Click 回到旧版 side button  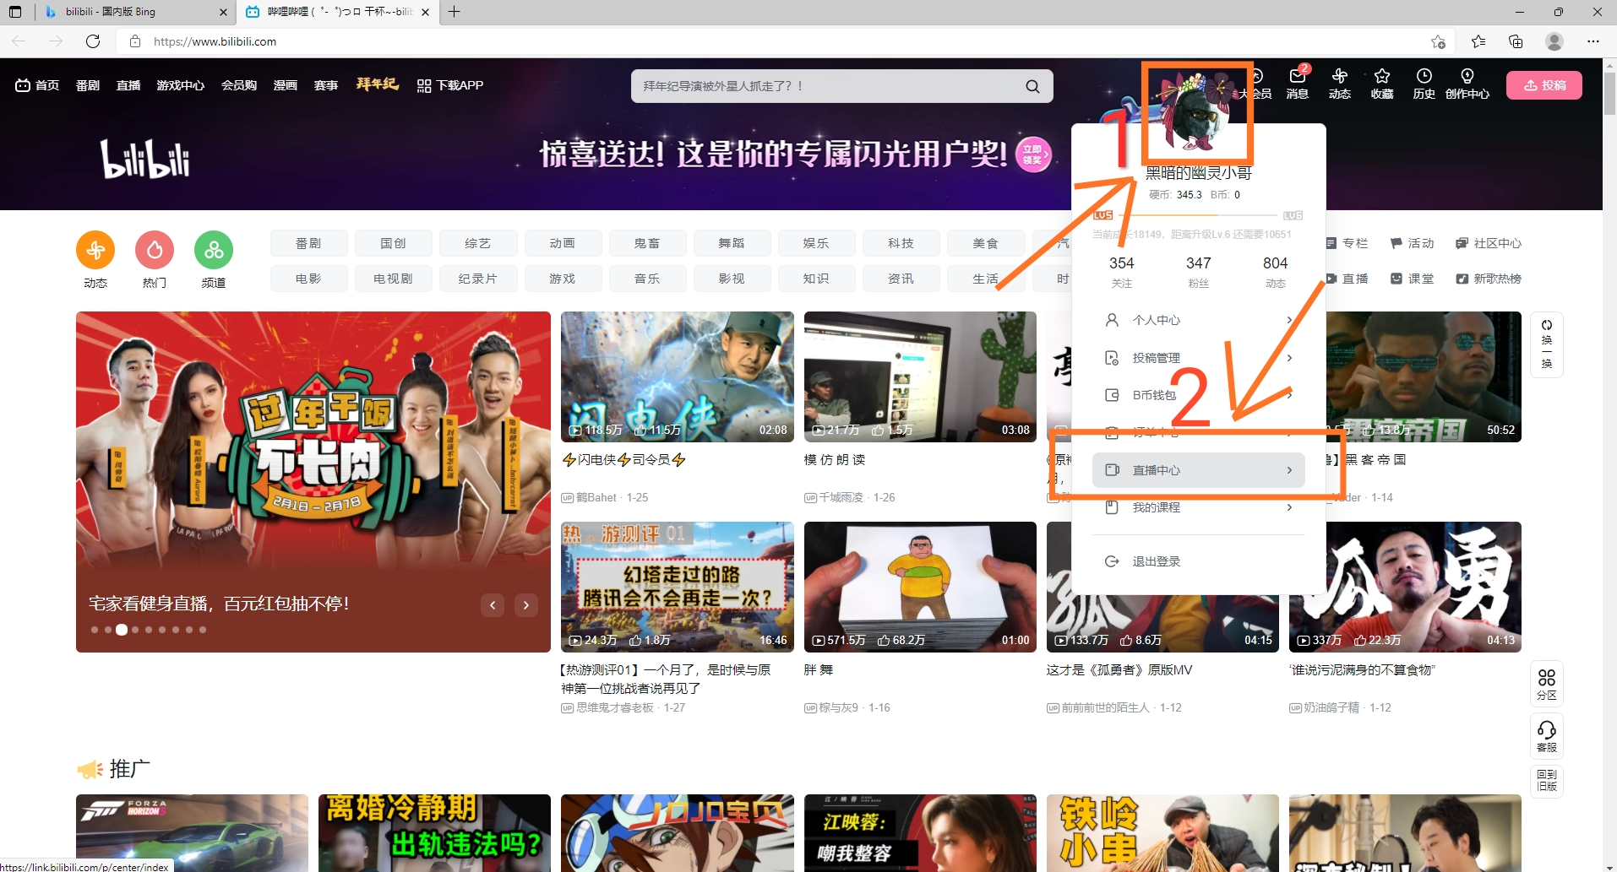(x=1546, y=781)
